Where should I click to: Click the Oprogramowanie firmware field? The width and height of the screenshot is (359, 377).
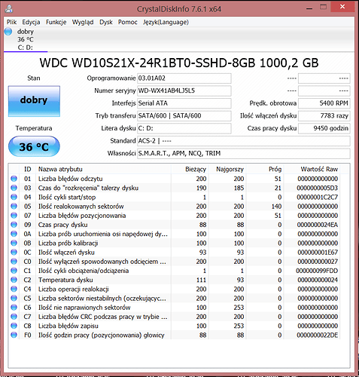[184, 78]
